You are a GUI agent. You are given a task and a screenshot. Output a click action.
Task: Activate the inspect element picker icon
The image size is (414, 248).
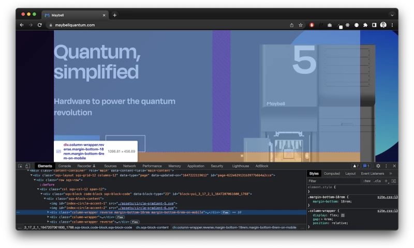tap(20, 166)
